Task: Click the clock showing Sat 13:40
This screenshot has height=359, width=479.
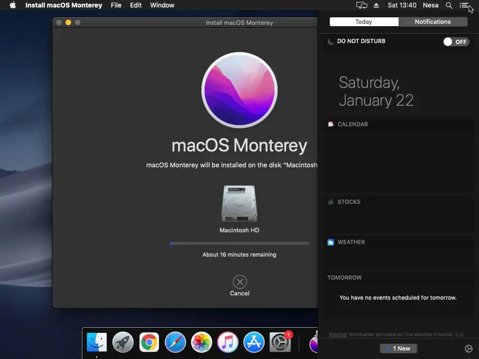Action: 402,5
